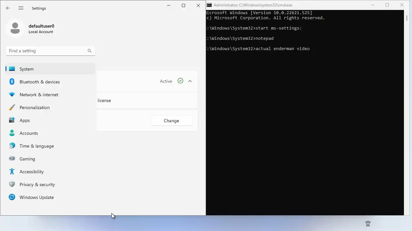The height and width of the screenshot is (231, 412).
Task: Focus the Find a setting search box
Action: pos(51,51)
